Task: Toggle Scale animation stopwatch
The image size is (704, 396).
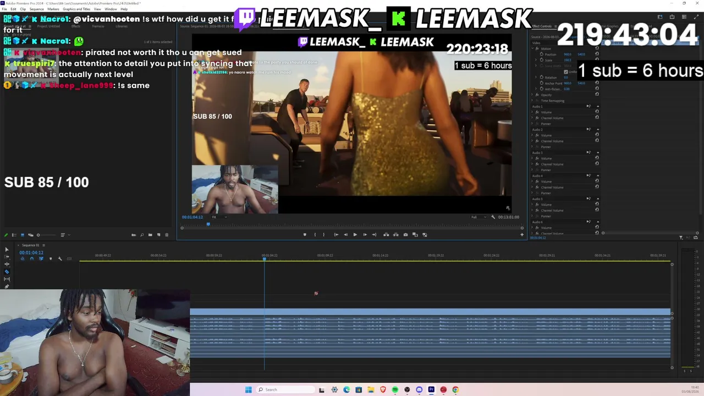Action: tap(541, 60)
